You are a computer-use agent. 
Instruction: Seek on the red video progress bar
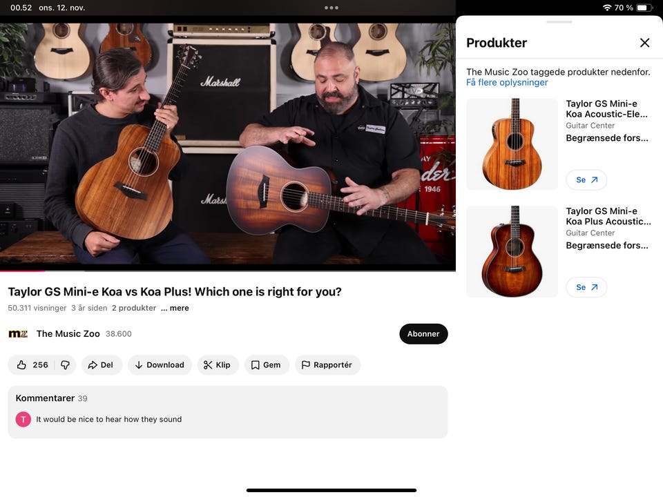[x=227, y=271]
